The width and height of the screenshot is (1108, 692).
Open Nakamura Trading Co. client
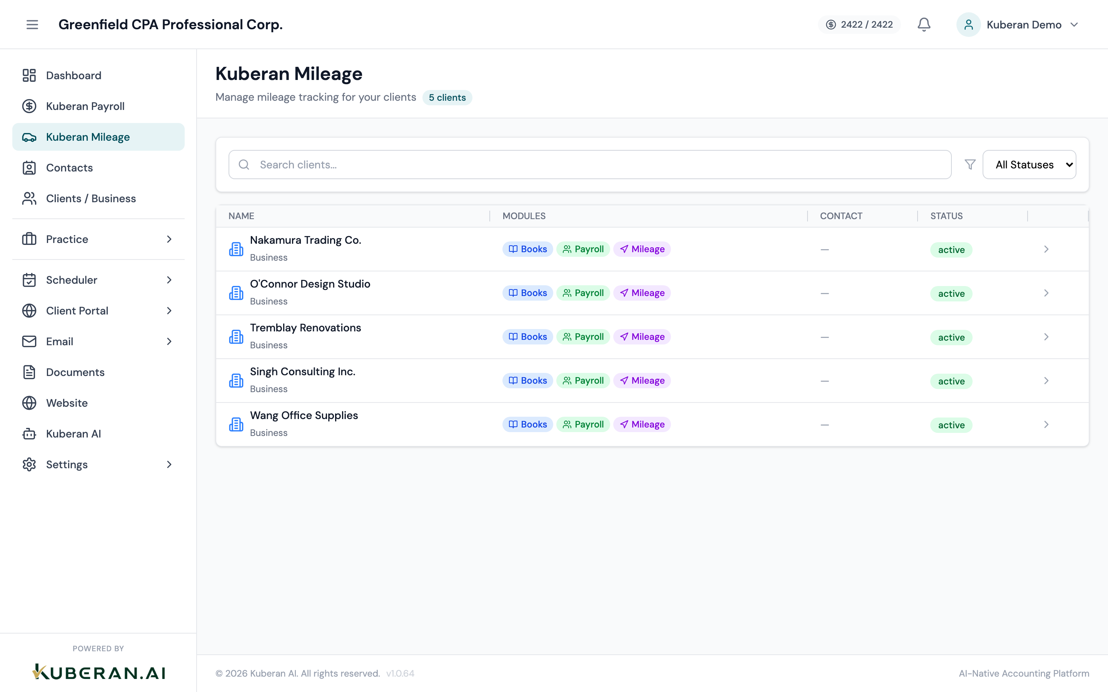(305, 240)
